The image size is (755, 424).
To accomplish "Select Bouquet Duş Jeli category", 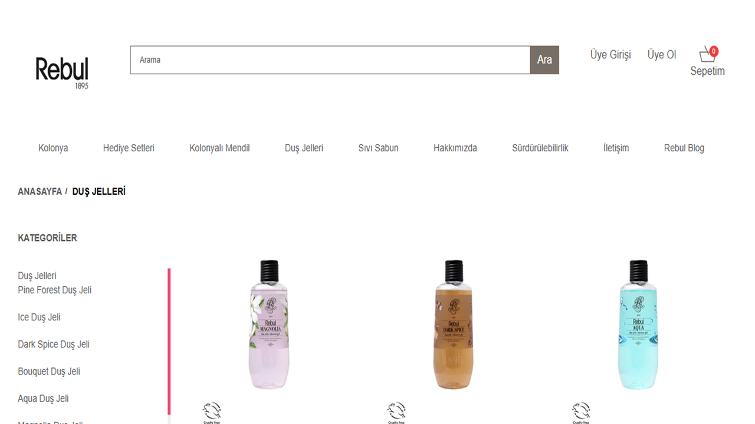I will 49,372.
